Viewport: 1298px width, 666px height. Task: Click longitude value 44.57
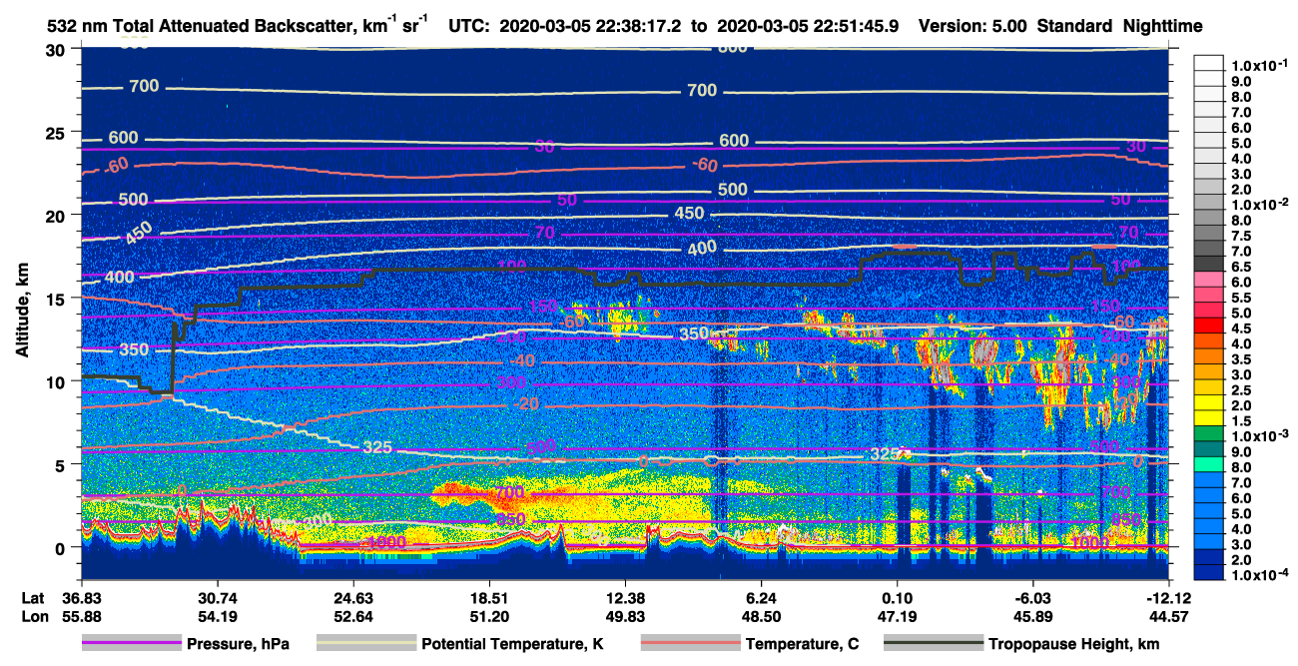(x=1168, y=616)
